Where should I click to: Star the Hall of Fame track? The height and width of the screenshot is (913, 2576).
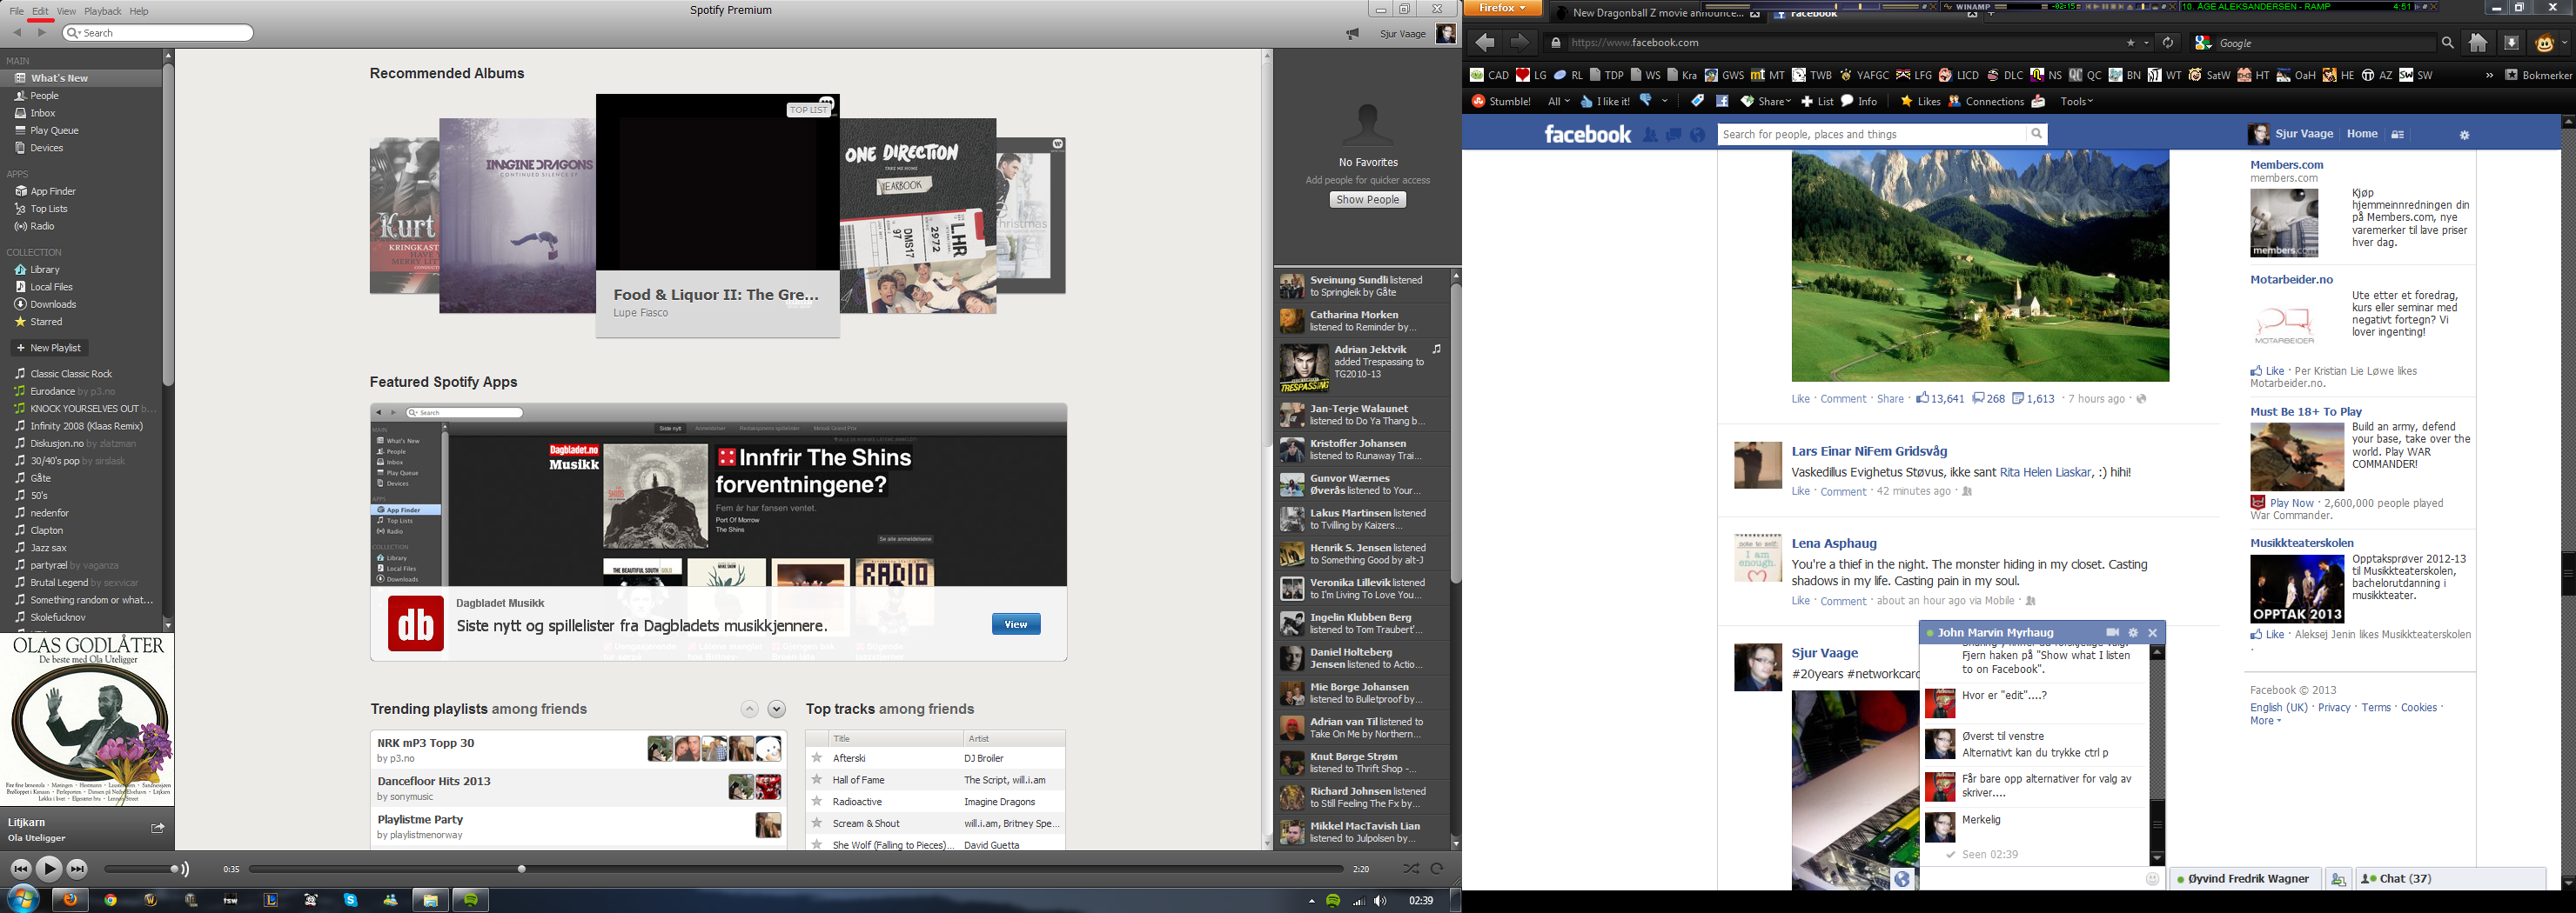click(x=817, y=780)
